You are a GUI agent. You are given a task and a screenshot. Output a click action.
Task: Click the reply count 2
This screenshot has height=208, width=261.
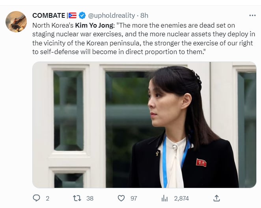[47, 199]
